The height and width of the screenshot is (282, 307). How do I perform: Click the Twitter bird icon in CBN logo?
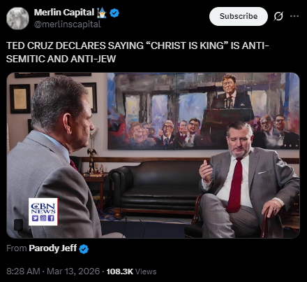click(35, 218)
